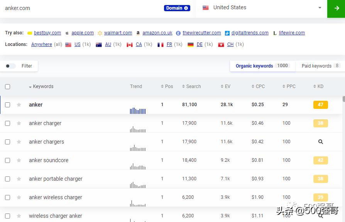This screenshot has width=345, height=222.
Task: Click the 81,100 search volume value
Action: pos(189,105)
